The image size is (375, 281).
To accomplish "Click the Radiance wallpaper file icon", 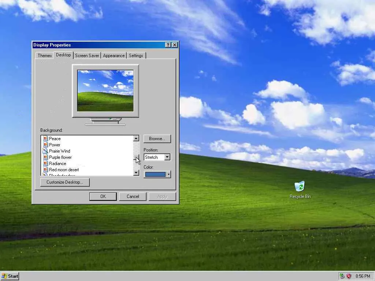I will (x=45, y=164).
